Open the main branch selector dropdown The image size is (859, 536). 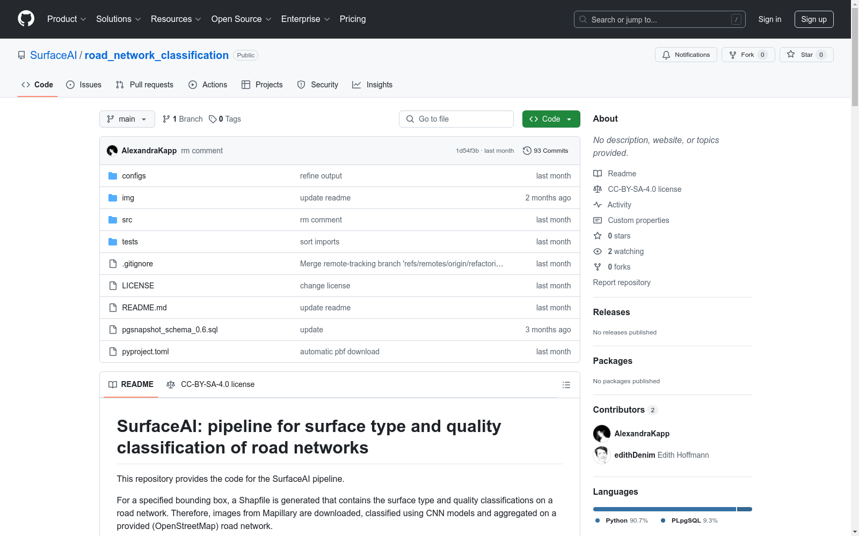tap(127, 119)
